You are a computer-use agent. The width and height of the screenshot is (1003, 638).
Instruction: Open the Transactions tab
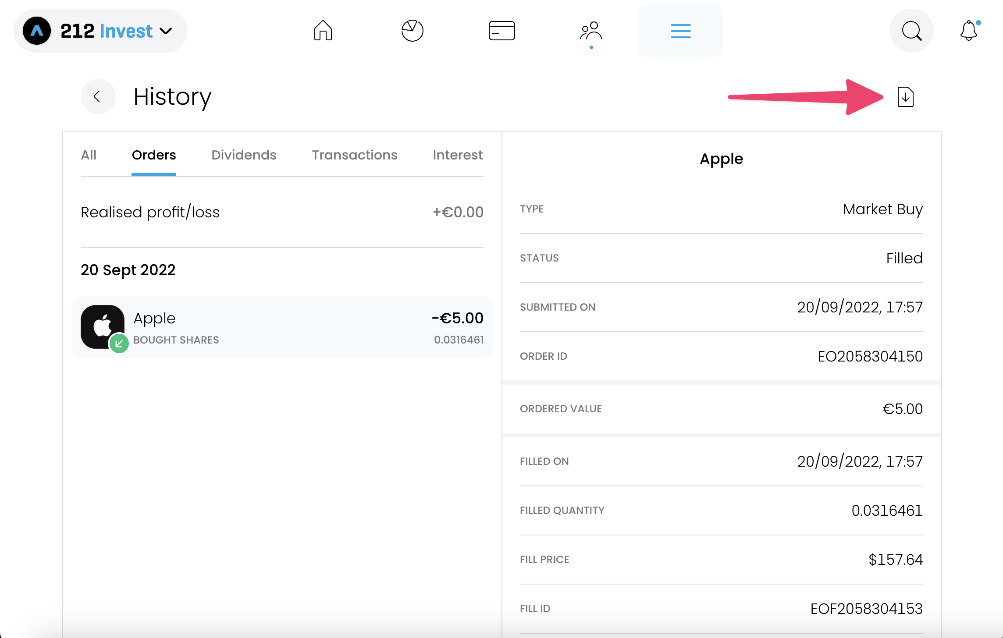tap(354, 155)
